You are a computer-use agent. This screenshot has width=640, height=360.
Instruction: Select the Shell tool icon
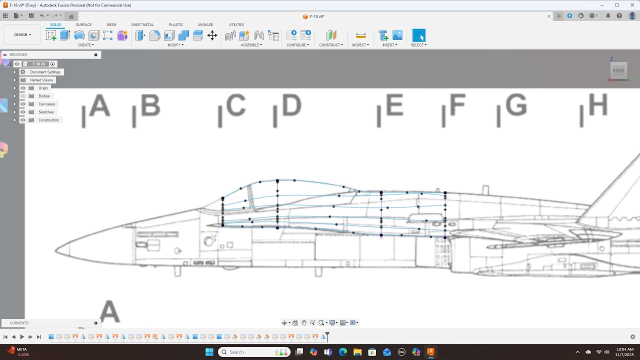coord(169,35)
